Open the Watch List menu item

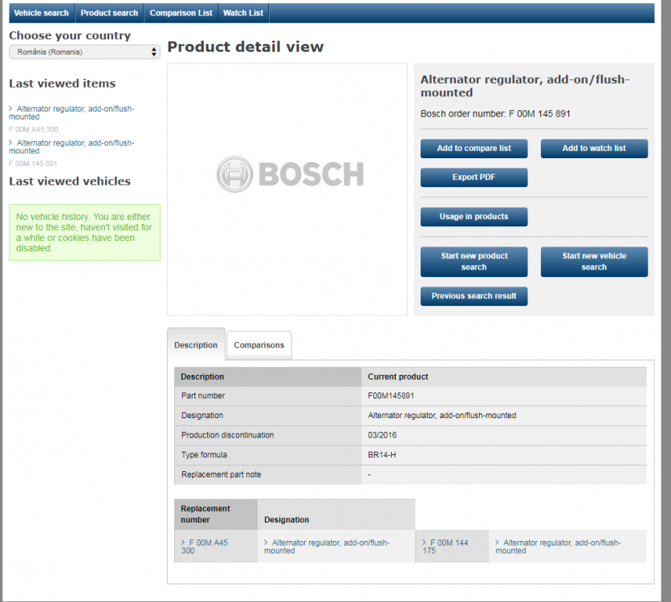click(242, 13)
